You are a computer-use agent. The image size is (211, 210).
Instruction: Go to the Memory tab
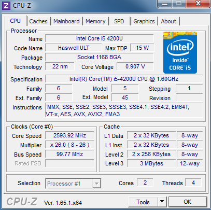95,21
